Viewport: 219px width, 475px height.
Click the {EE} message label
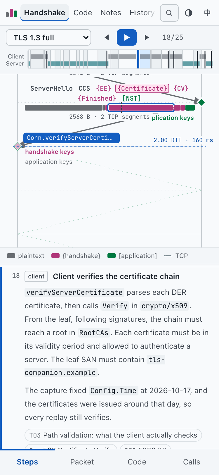pyautogui.click(x=104, y=88)
